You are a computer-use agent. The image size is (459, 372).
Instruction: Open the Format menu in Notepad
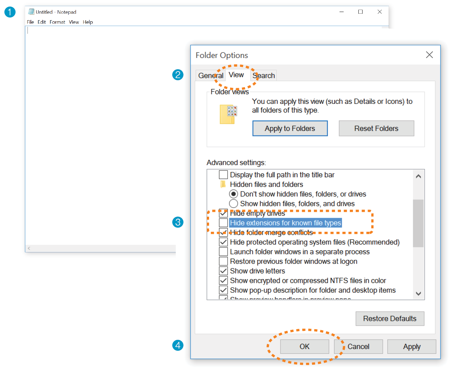[57, 22]
